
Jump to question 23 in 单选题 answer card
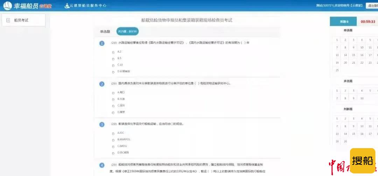370,62
